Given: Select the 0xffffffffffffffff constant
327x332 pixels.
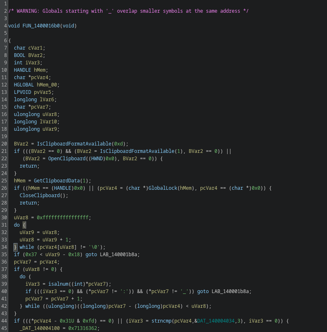Looking at the screenshot, I should pos(63,218).
